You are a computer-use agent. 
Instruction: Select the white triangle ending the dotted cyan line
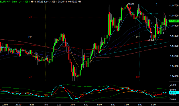click(x=164, y=14)
